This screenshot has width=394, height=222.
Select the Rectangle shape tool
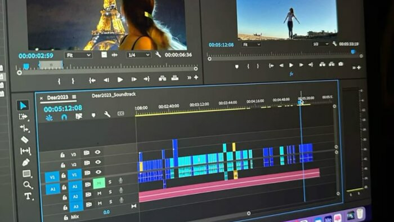[26, 174]
